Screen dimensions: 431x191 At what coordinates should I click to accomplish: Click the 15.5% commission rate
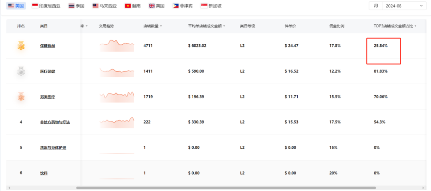(x=335, y=97)
